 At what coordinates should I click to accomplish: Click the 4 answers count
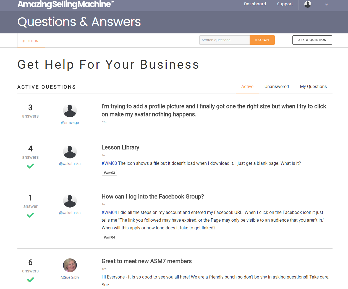pos(30,152)
